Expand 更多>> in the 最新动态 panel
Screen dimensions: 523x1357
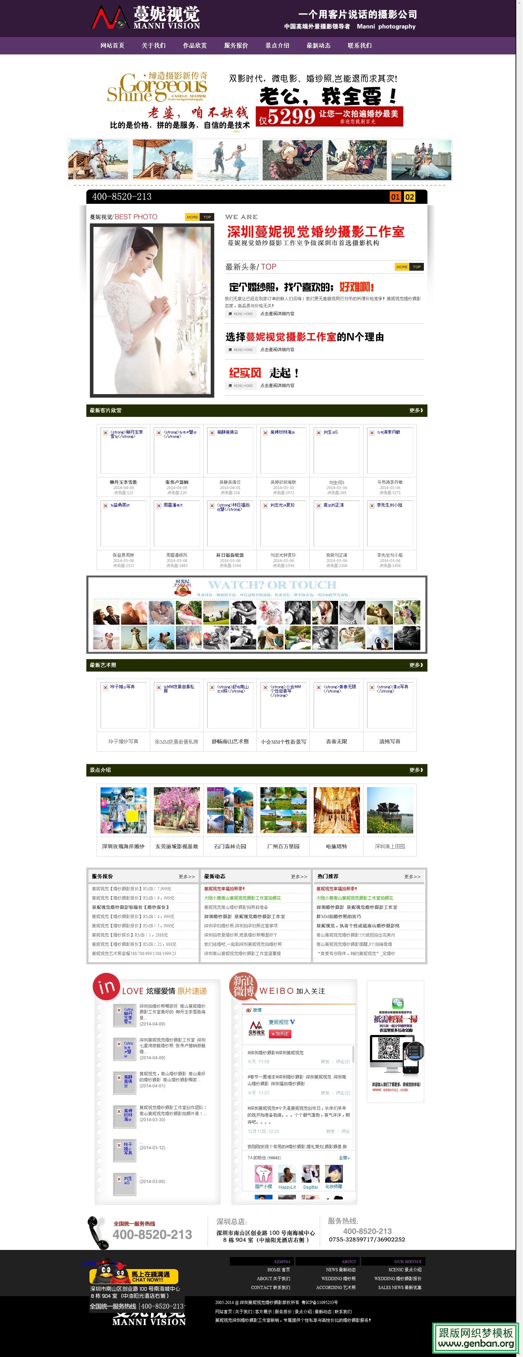click(x=299, y=876)
